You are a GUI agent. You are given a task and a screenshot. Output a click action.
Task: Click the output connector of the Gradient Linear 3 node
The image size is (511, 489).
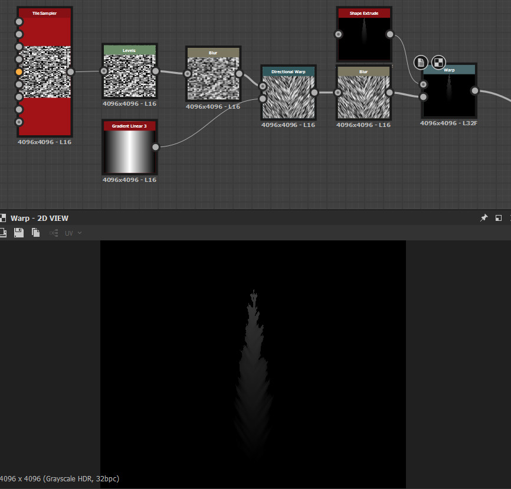click(155, 148)
